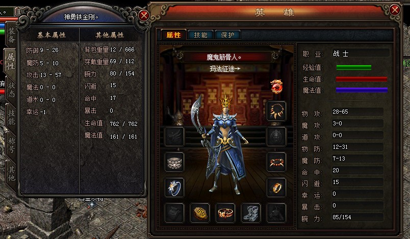Open the 装备 side tab

[11, 35]
